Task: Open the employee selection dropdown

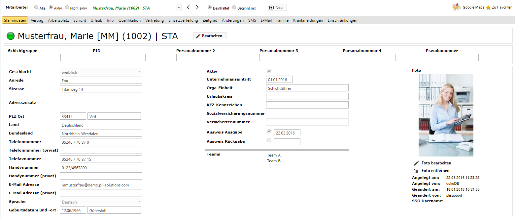Action: coord(179,8)
